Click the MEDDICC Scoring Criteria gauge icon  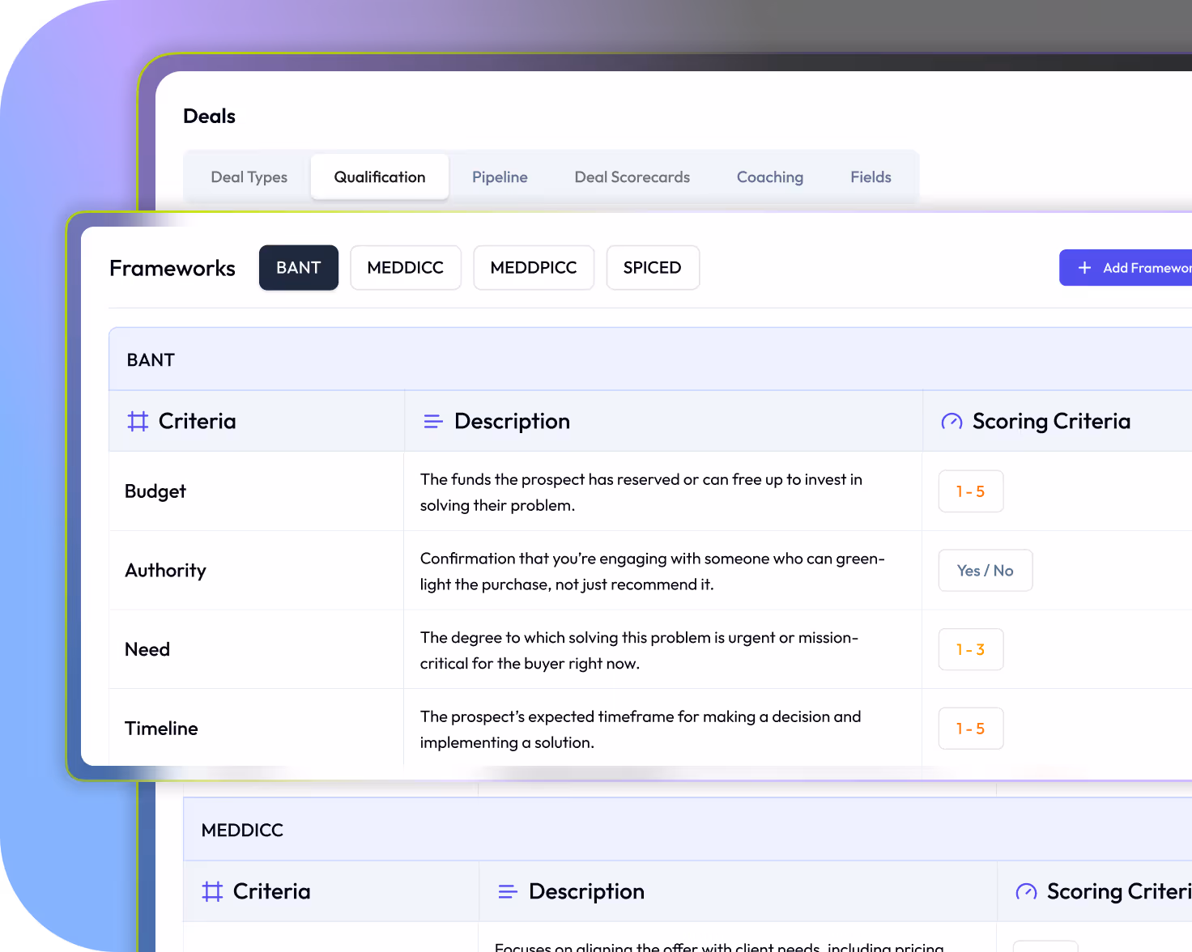point(1025,890)
